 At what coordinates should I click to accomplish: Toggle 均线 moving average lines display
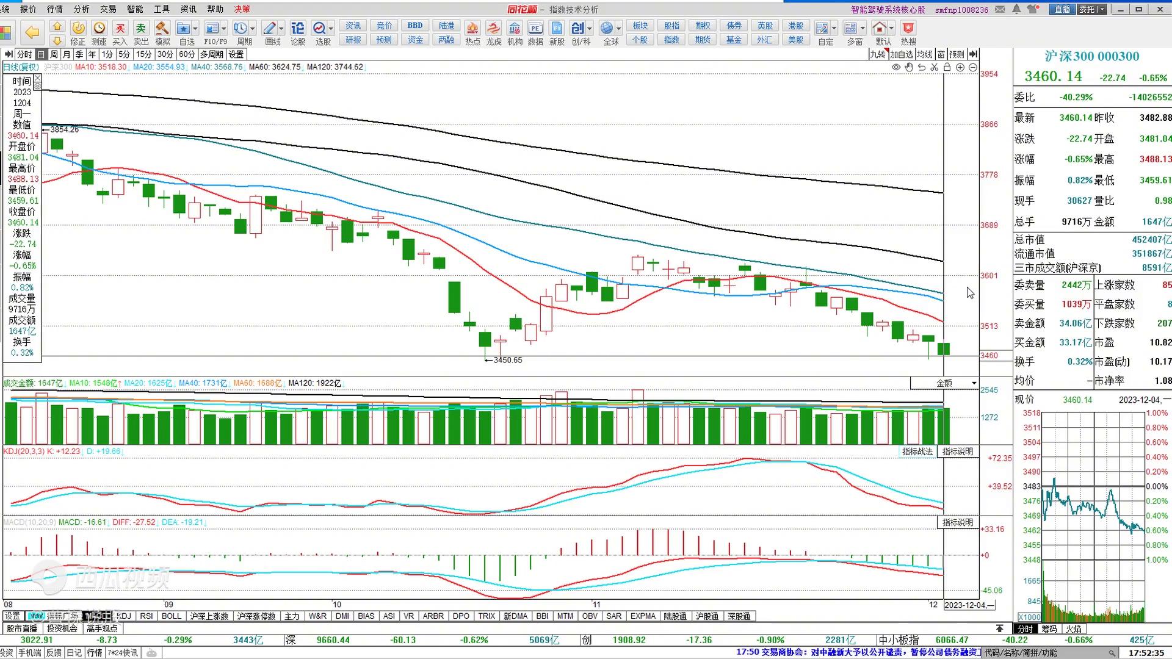(x=925, y=54)
